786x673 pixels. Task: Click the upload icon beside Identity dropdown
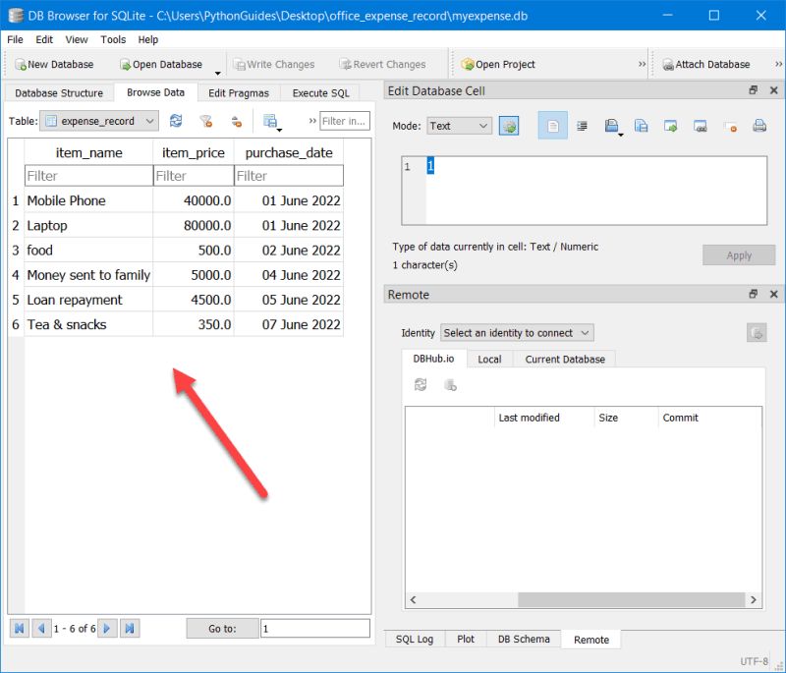[x=757, y=333]
